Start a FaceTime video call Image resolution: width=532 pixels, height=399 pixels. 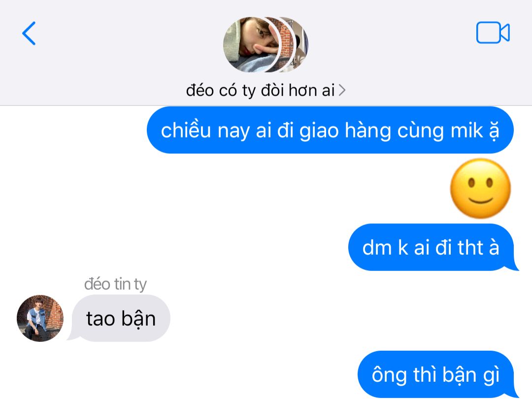pos(493,33)
